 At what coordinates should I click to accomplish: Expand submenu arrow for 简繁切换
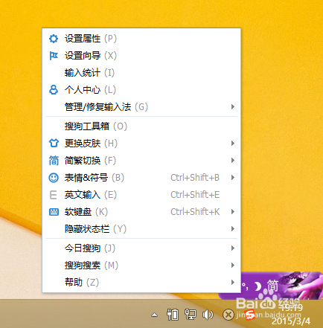pyautogui.click(x=233, y=161)
